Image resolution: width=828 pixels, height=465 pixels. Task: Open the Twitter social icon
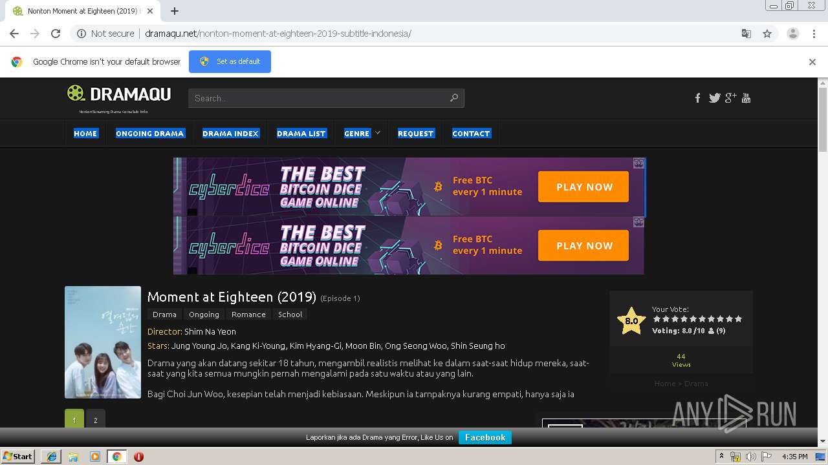point(714,98)
